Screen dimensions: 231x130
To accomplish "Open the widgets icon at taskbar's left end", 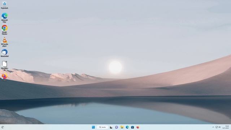I will [3, 127].
